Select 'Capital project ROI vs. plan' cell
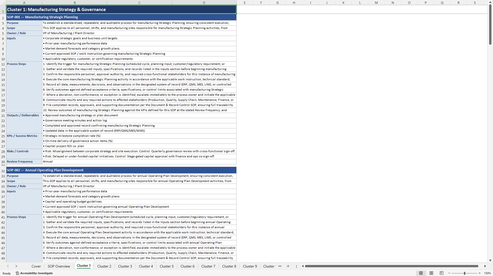The height and width of the screenshot is (276, 493). pos(139,146)
